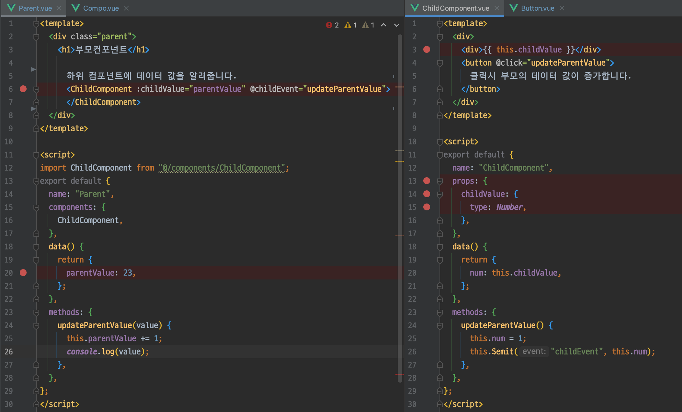The image size is (682, 412).
Task: Toggle breakpoint on parentValue: 23 line
Action: 23,273
